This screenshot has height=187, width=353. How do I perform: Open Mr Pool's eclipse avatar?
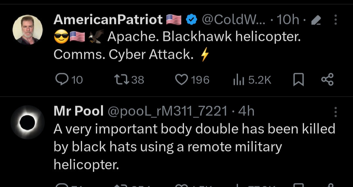tap(27, 122)
